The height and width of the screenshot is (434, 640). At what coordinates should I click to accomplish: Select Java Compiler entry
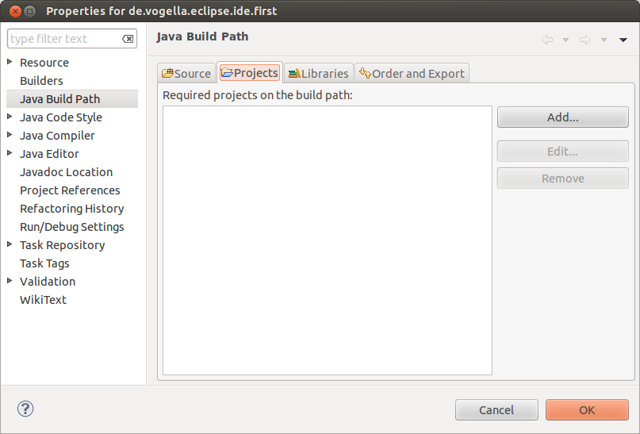(57, 136)
